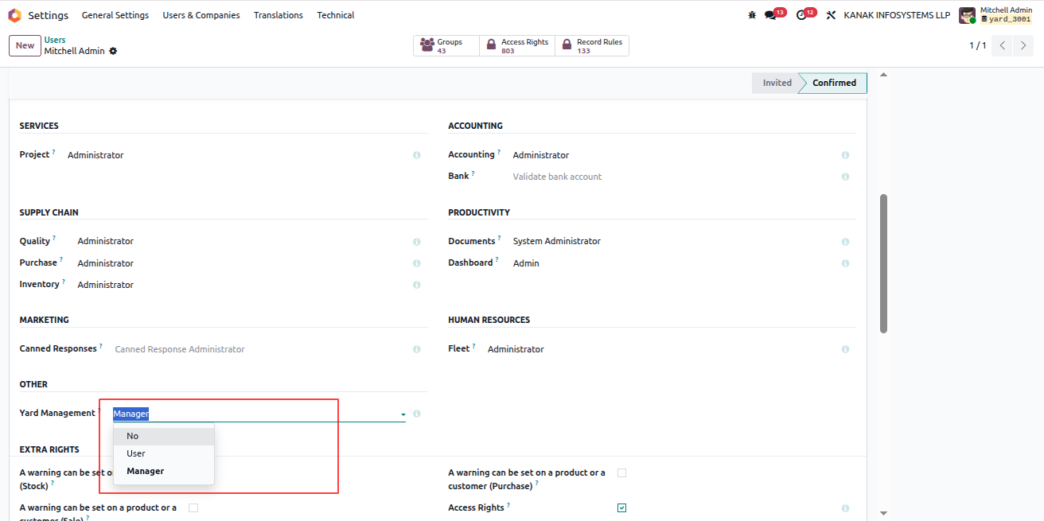Click info icon on the Project row
Viewport: 1044px width, 521px height.
click(x=416, y=155)
